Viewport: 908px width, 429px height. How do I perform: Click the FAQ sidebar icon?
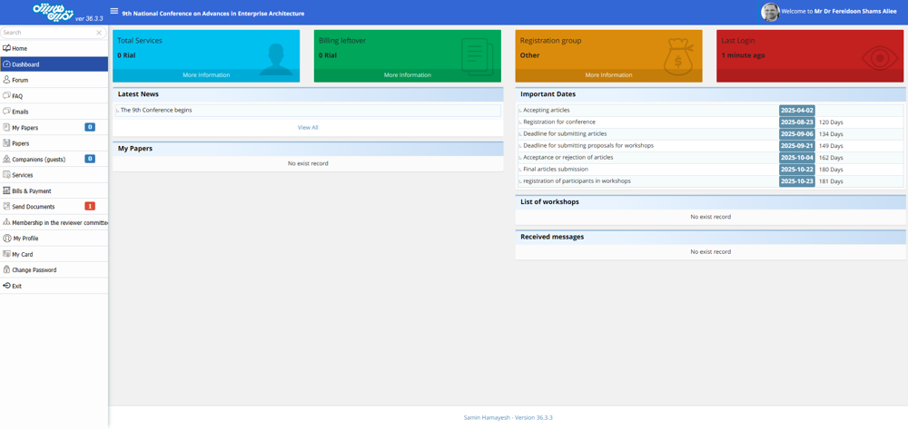click(x=6, y=95)
